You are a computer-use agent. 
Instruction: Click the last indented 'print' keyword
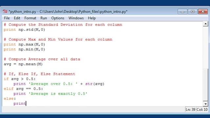pyautogui.click(x=20, y=104)
